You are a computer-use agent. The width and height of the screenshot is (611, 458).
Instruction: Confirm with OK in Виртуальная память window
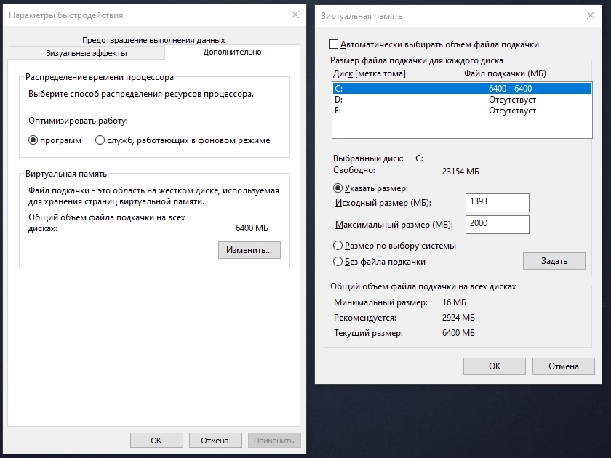[x=495, y=366]
